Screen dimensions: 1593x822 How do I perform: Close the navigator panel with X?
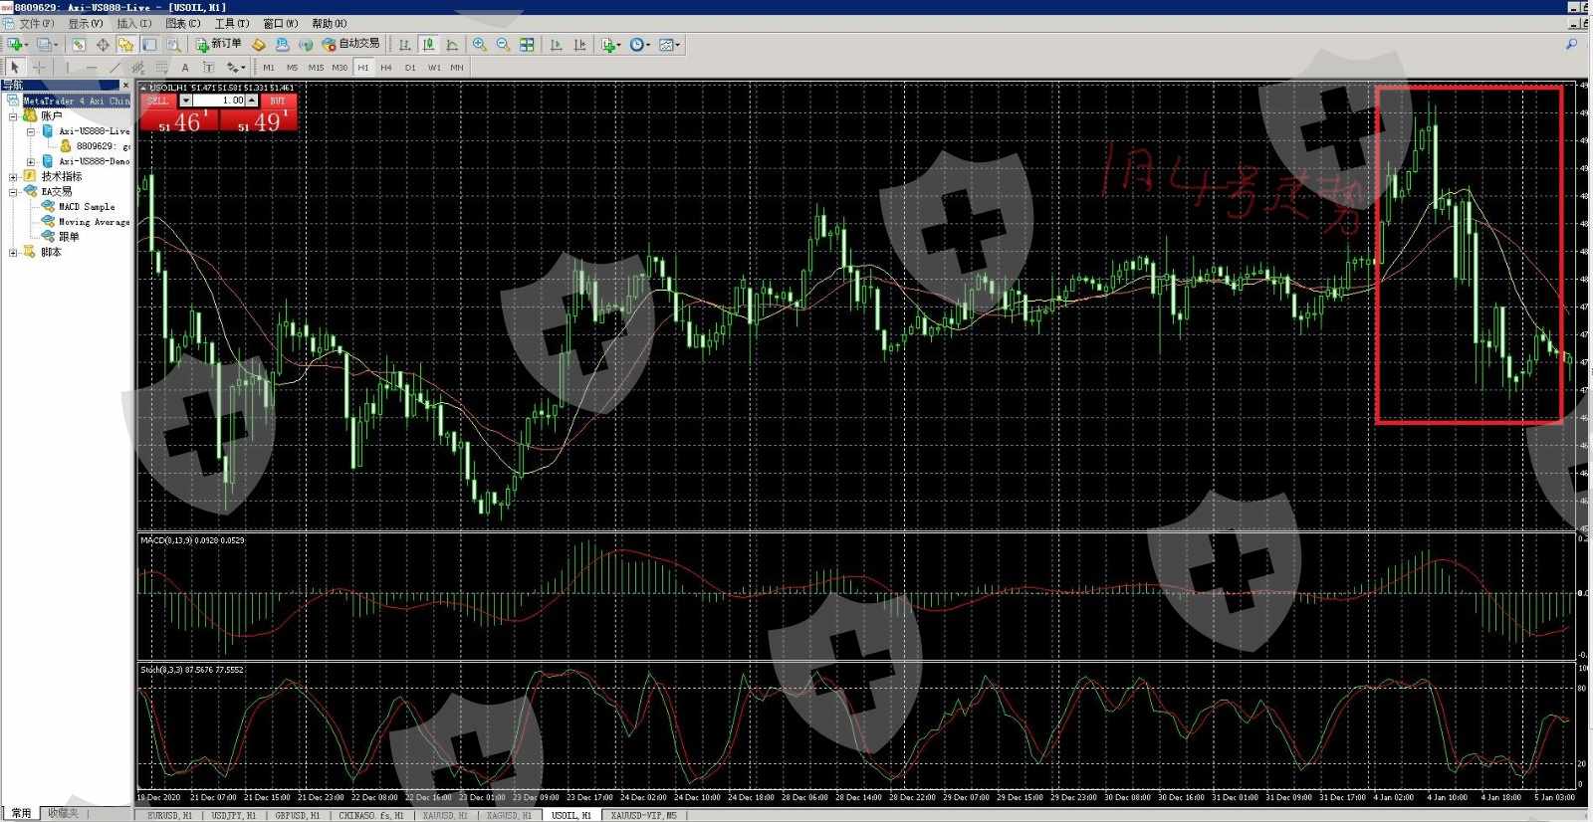[x=124, y=86]
